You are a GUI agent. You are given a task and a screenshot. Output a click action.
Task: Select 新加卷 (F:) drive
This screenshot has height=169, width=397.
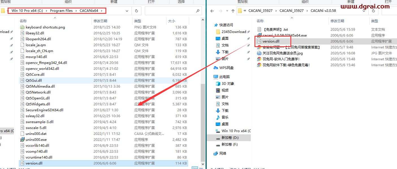[x=226, y=144]
